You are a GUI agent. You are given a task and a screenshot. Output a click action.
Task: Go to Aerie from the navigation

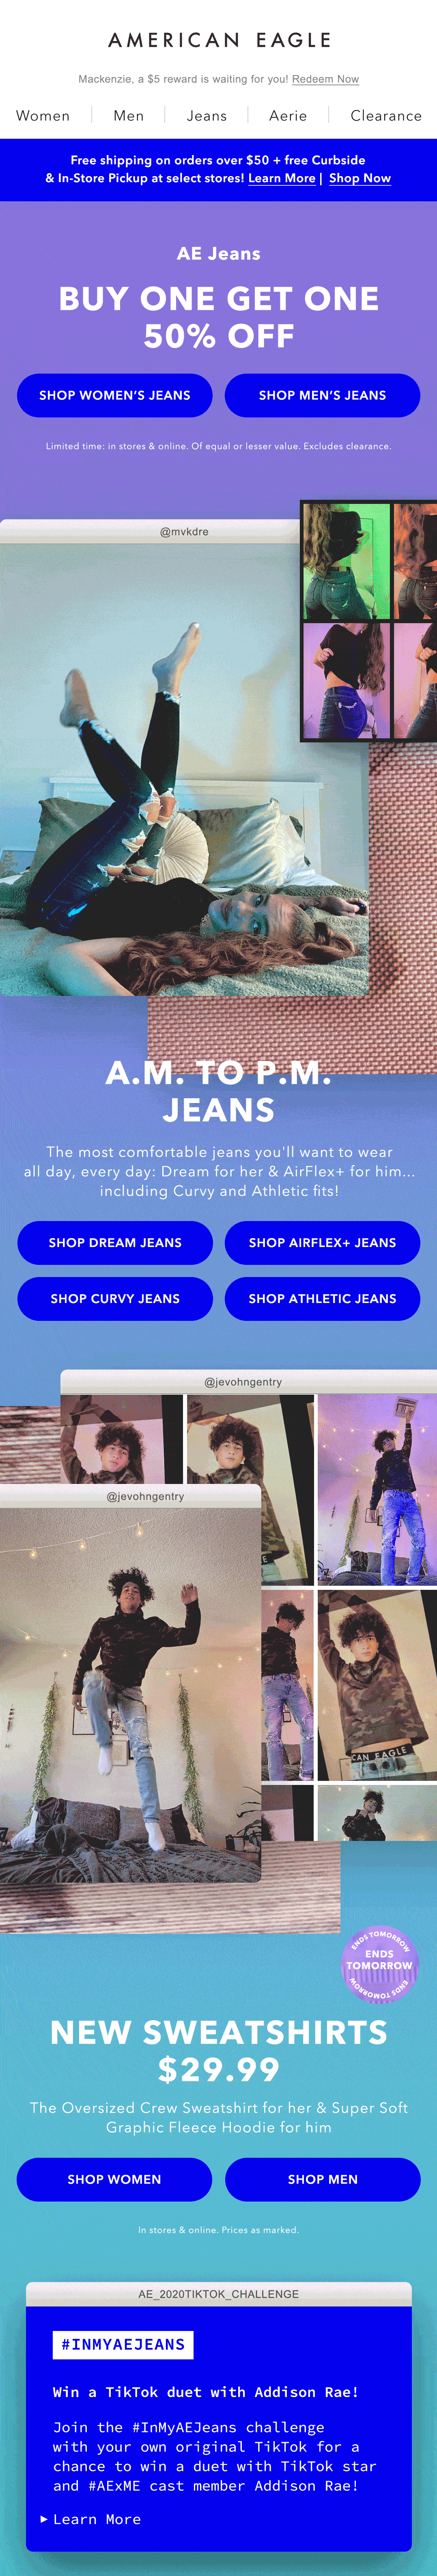click(288, 116)
